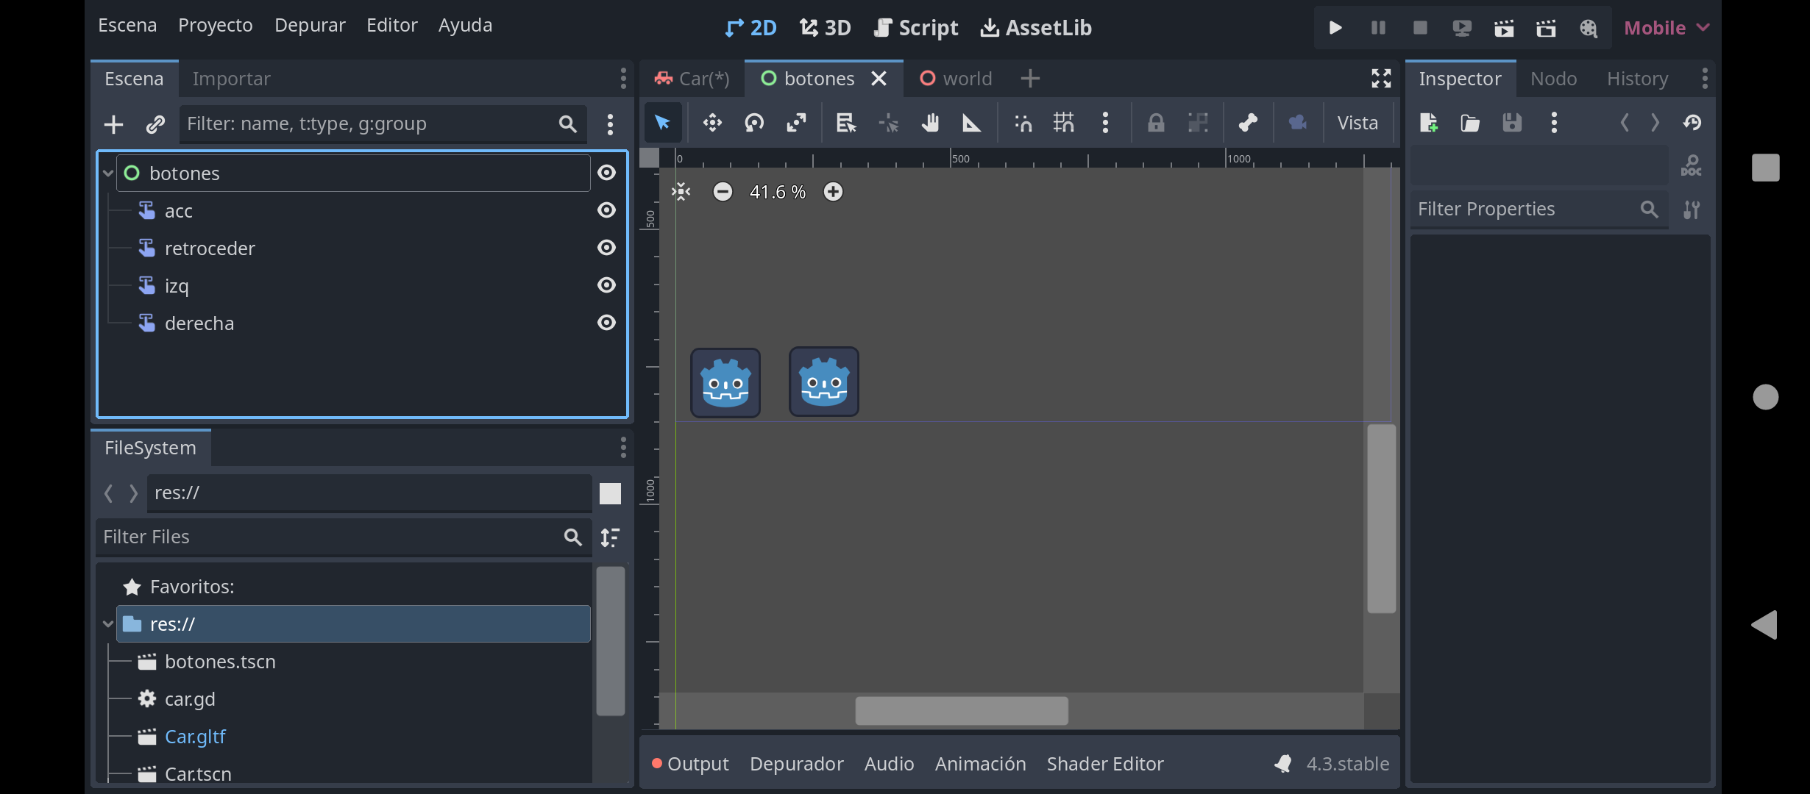Toggle visibility of retroceder node

coord(606,248)
